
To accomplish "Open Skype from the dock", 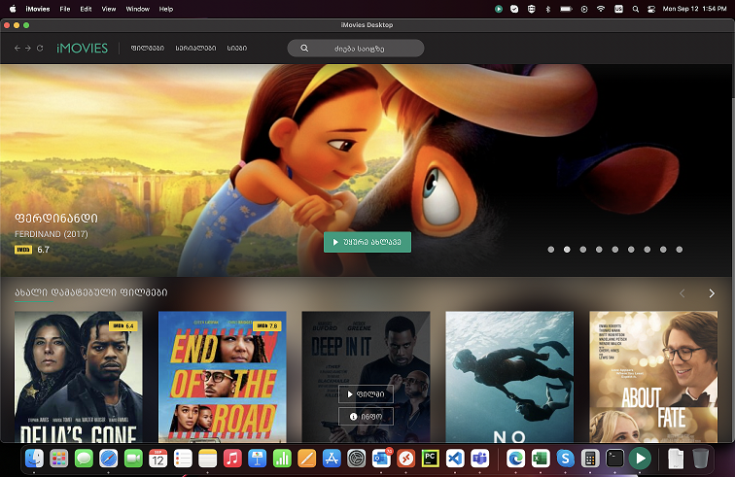I will tap(565, 459).
